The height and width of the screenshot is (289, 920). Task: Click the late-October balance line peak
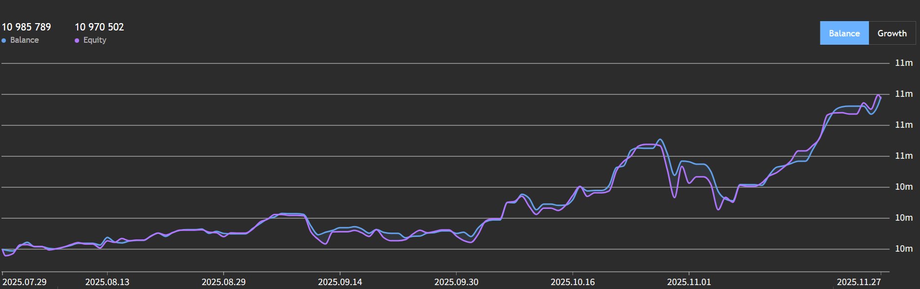click(660, 140)
